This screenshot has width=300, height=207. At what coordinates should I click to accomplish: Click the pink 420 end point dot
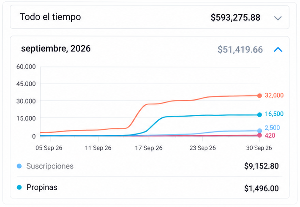pos(259,136)
